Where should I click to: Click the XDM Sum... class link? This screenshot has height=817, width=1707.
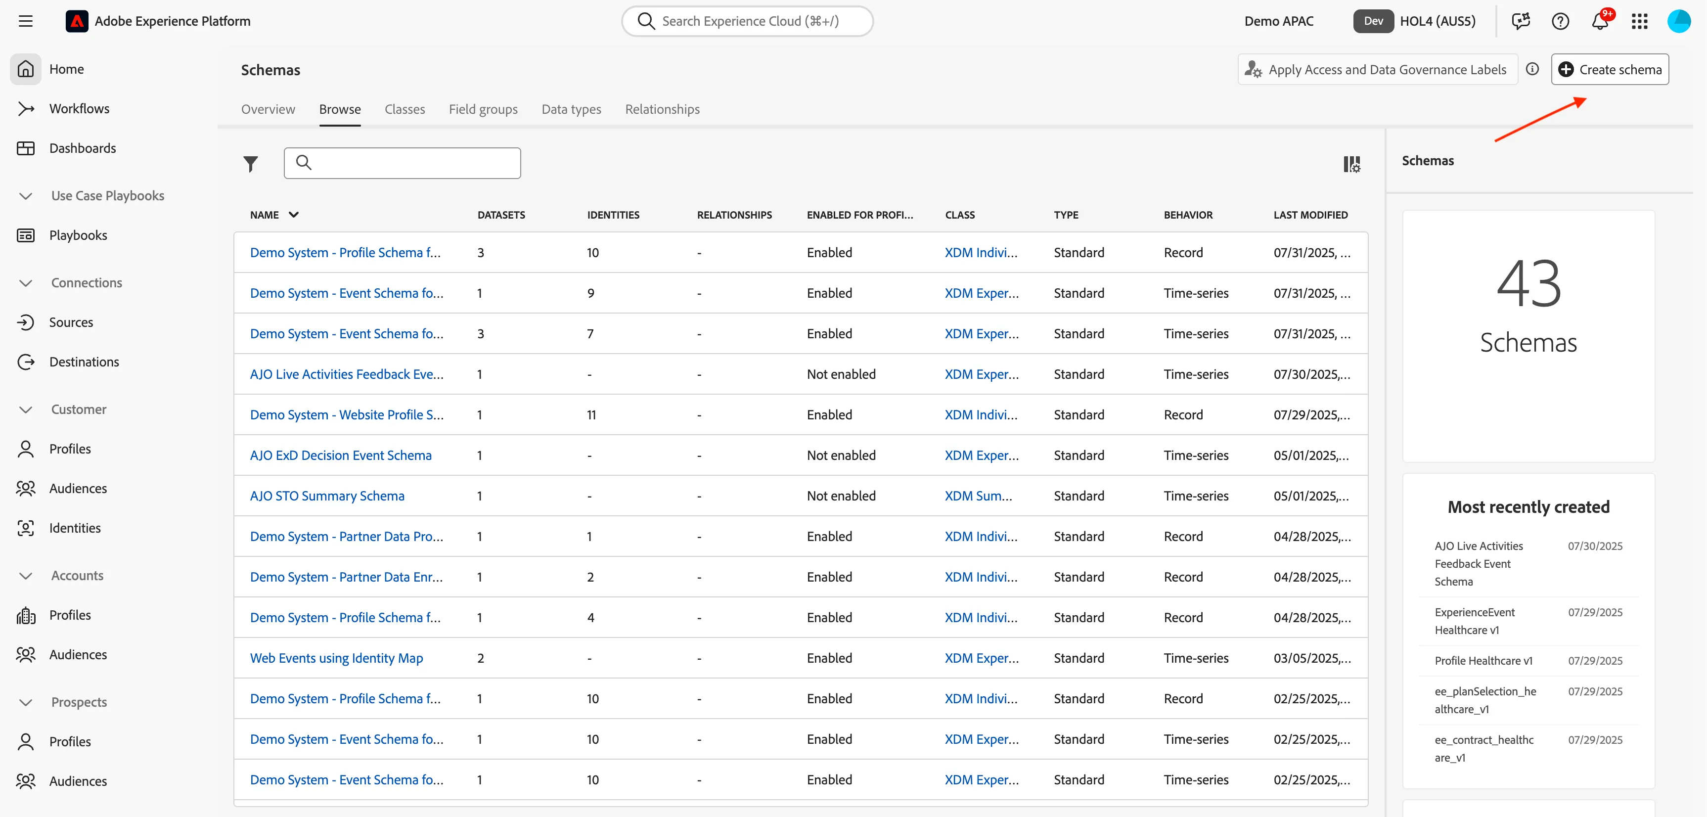pos(978,497)
